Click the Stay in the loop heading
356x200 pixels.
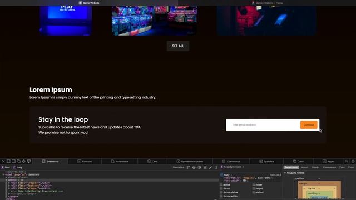coord(63,119)
